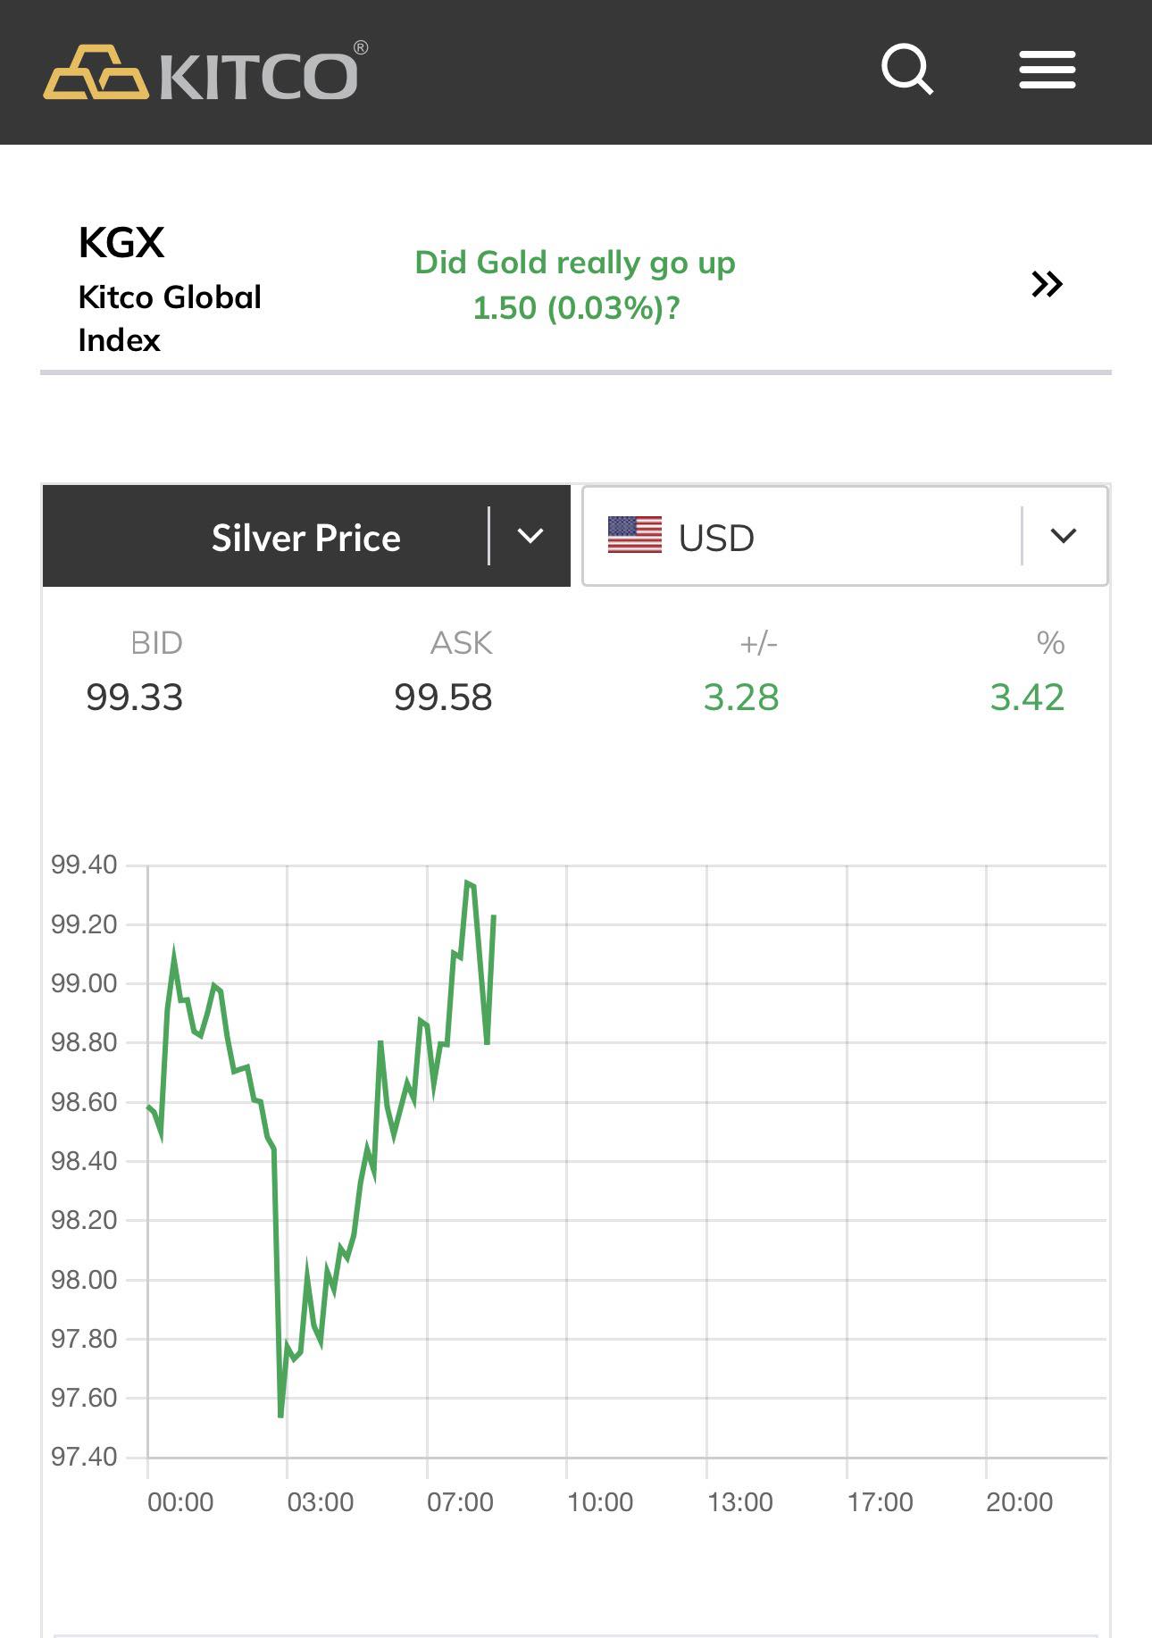The image size is (1152, 1638).
Task: Expand the Silver Price dropdown arrow
Action: pyautogui.click(x=530, y=536)
